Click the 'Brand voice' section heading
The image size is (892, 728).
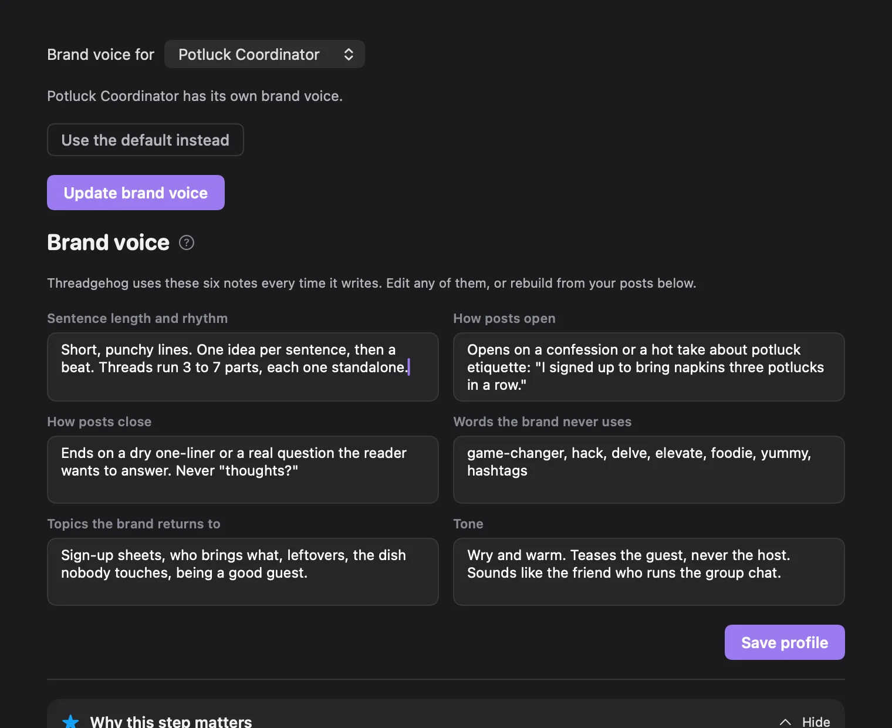click(x=108, y=242)
